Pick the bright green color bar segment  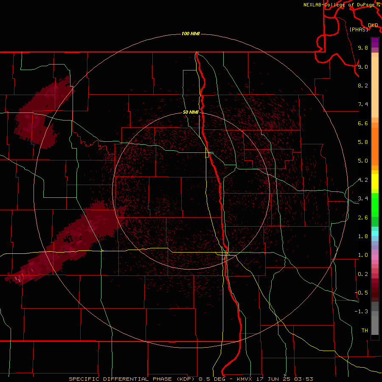click(x=375, y=205)
